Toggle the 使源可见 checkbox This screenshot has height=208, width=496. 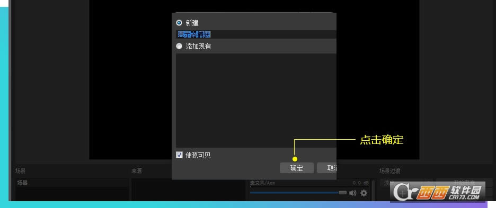click(179, 155)
